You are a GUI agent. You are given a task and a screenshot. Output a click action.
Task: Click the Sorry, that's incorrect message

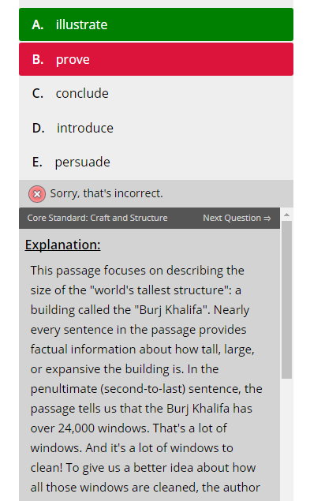106,193
